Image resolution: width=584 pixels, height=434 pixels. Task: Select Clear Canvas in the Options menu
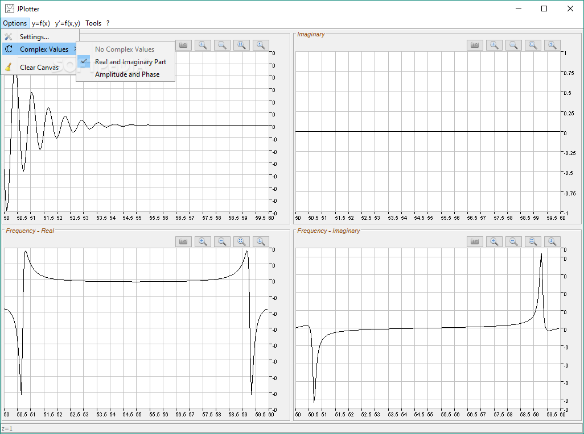pyautogui.click(x=40, y=67)
